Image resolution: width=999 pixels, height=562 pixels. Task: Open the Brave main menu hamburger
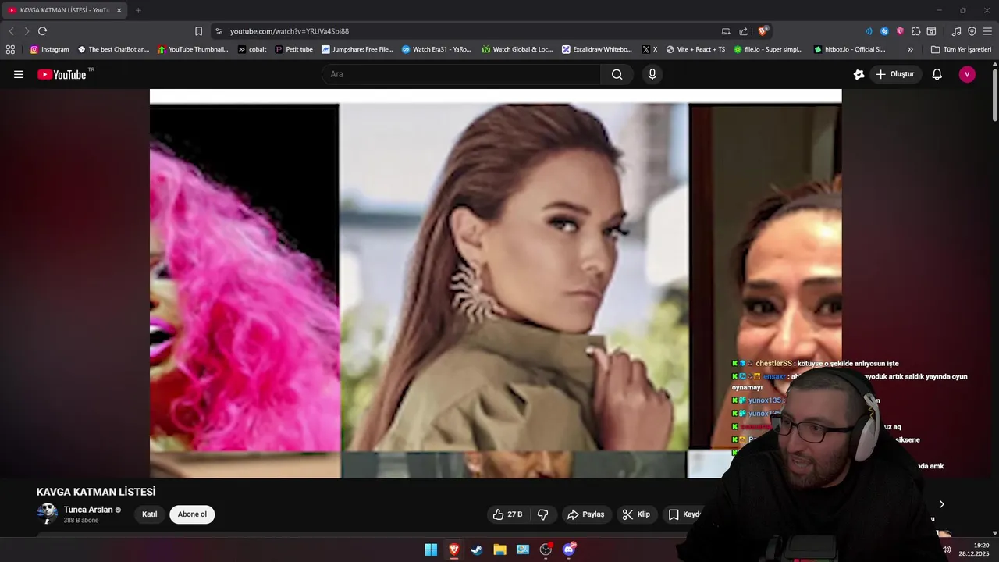click(988, 31)
